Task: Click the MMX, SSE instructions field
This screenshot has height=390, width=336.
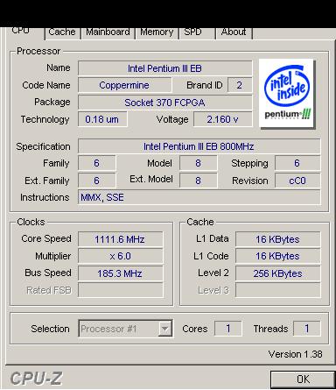Action: [199, 197]
